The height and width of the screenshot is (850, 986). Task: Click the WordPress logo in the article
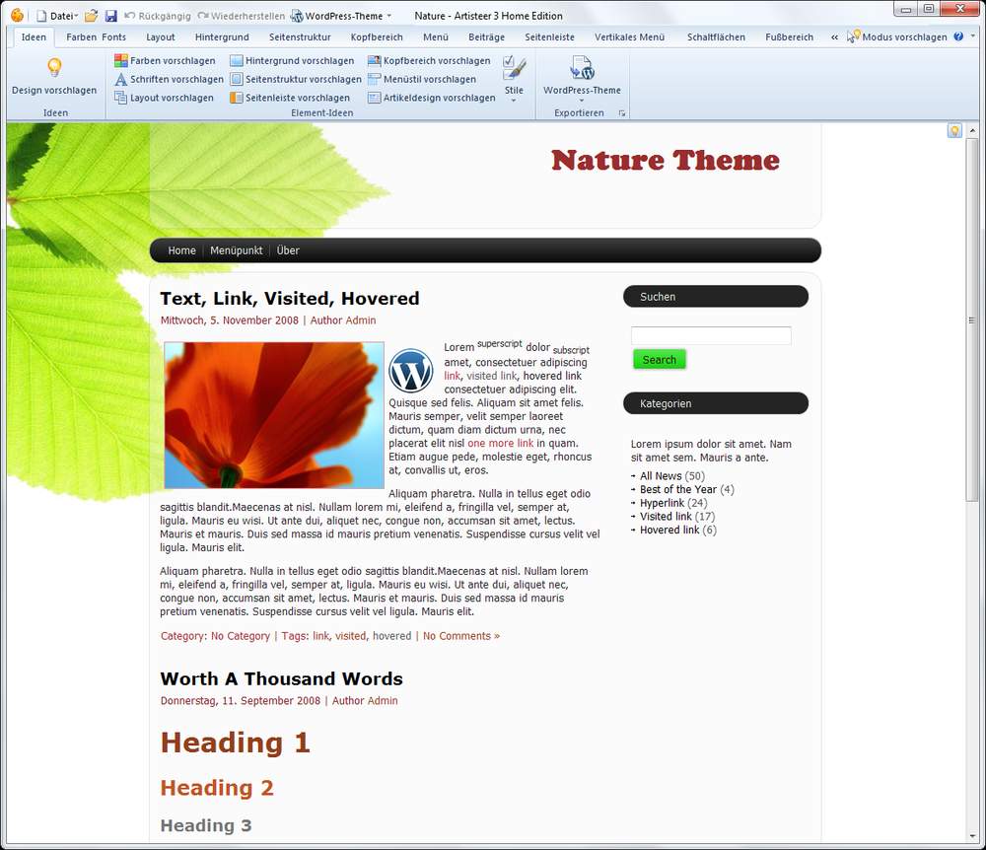point(410,371)
